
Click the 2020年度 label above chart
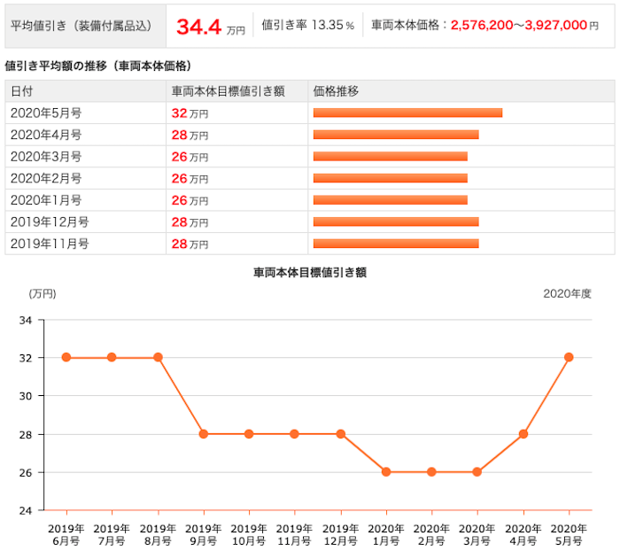click(x=567, y=293)
